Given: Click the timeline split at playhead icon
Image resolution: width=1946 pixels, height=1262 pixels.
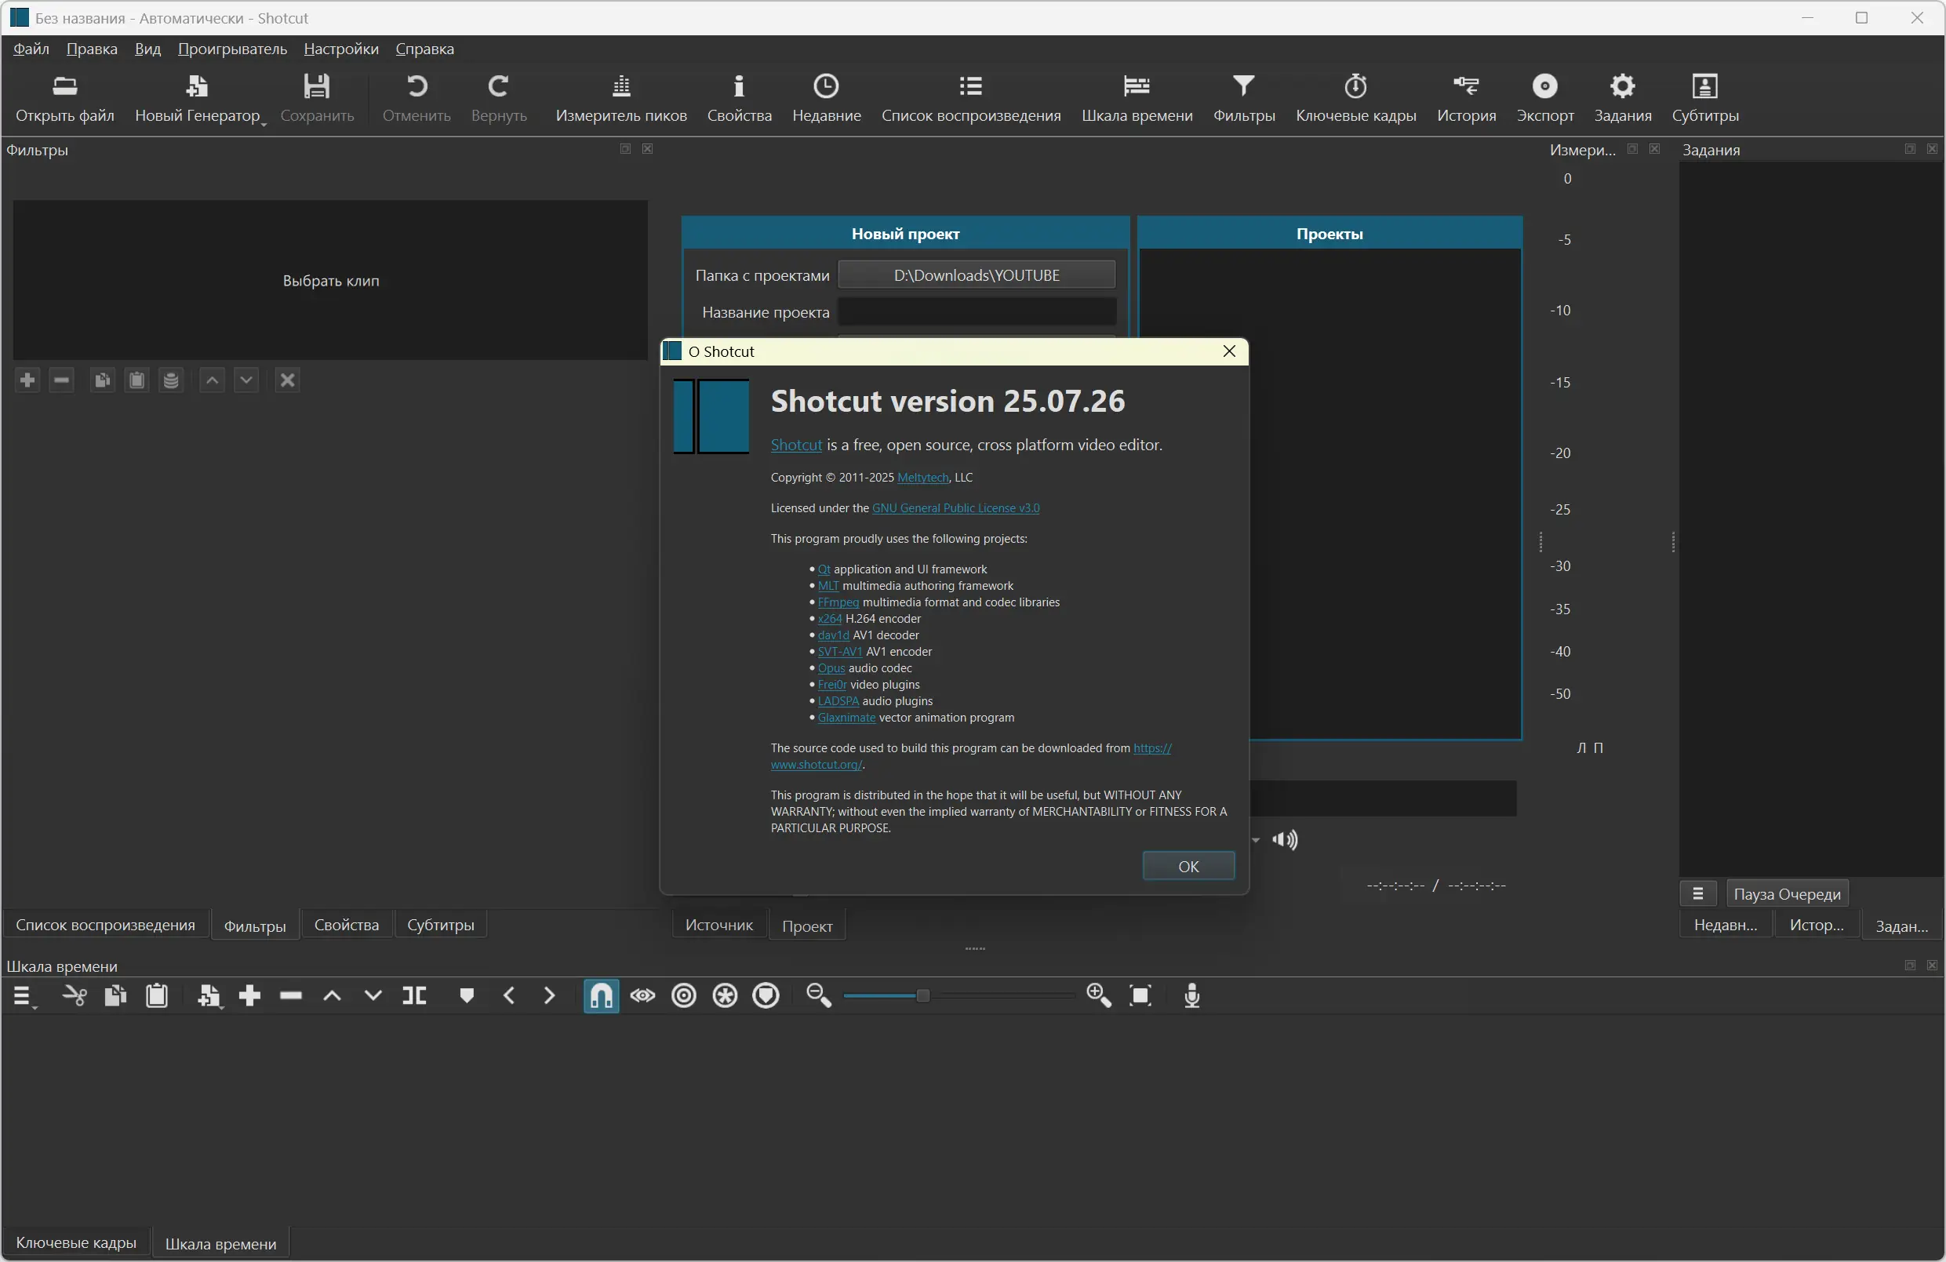Looking at the screenshot, I should click(415, 995).
